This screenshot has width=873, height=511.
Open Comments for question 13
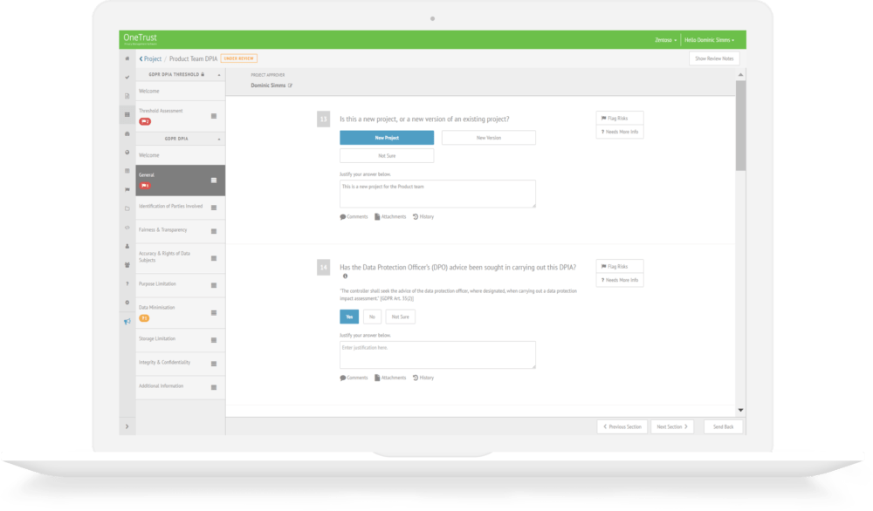click(354, 217)
